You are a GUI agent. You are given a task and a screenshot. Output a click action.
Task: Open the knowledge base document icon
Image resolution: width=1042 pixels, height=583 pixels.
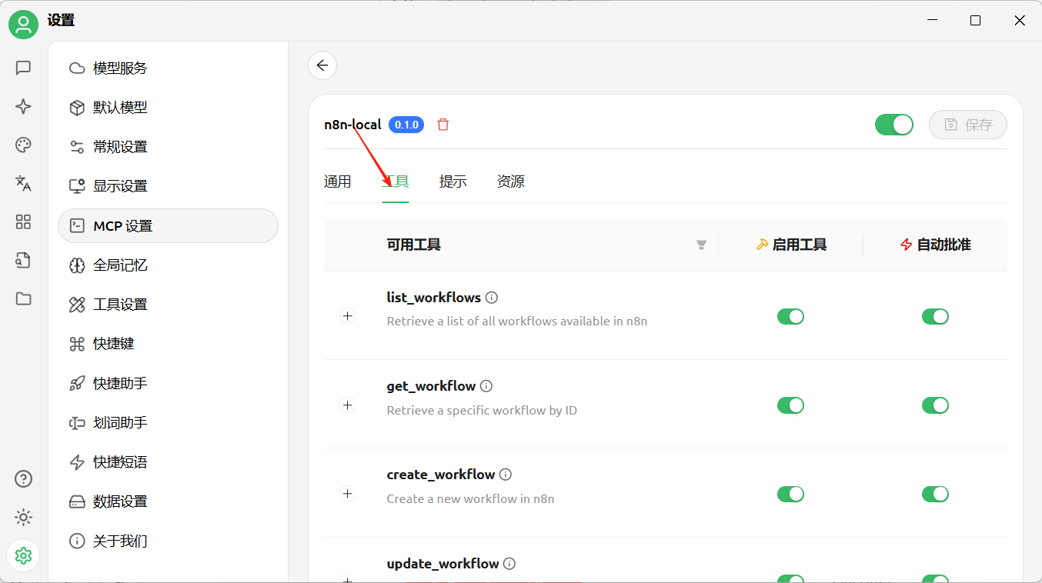tap(23, 261)
